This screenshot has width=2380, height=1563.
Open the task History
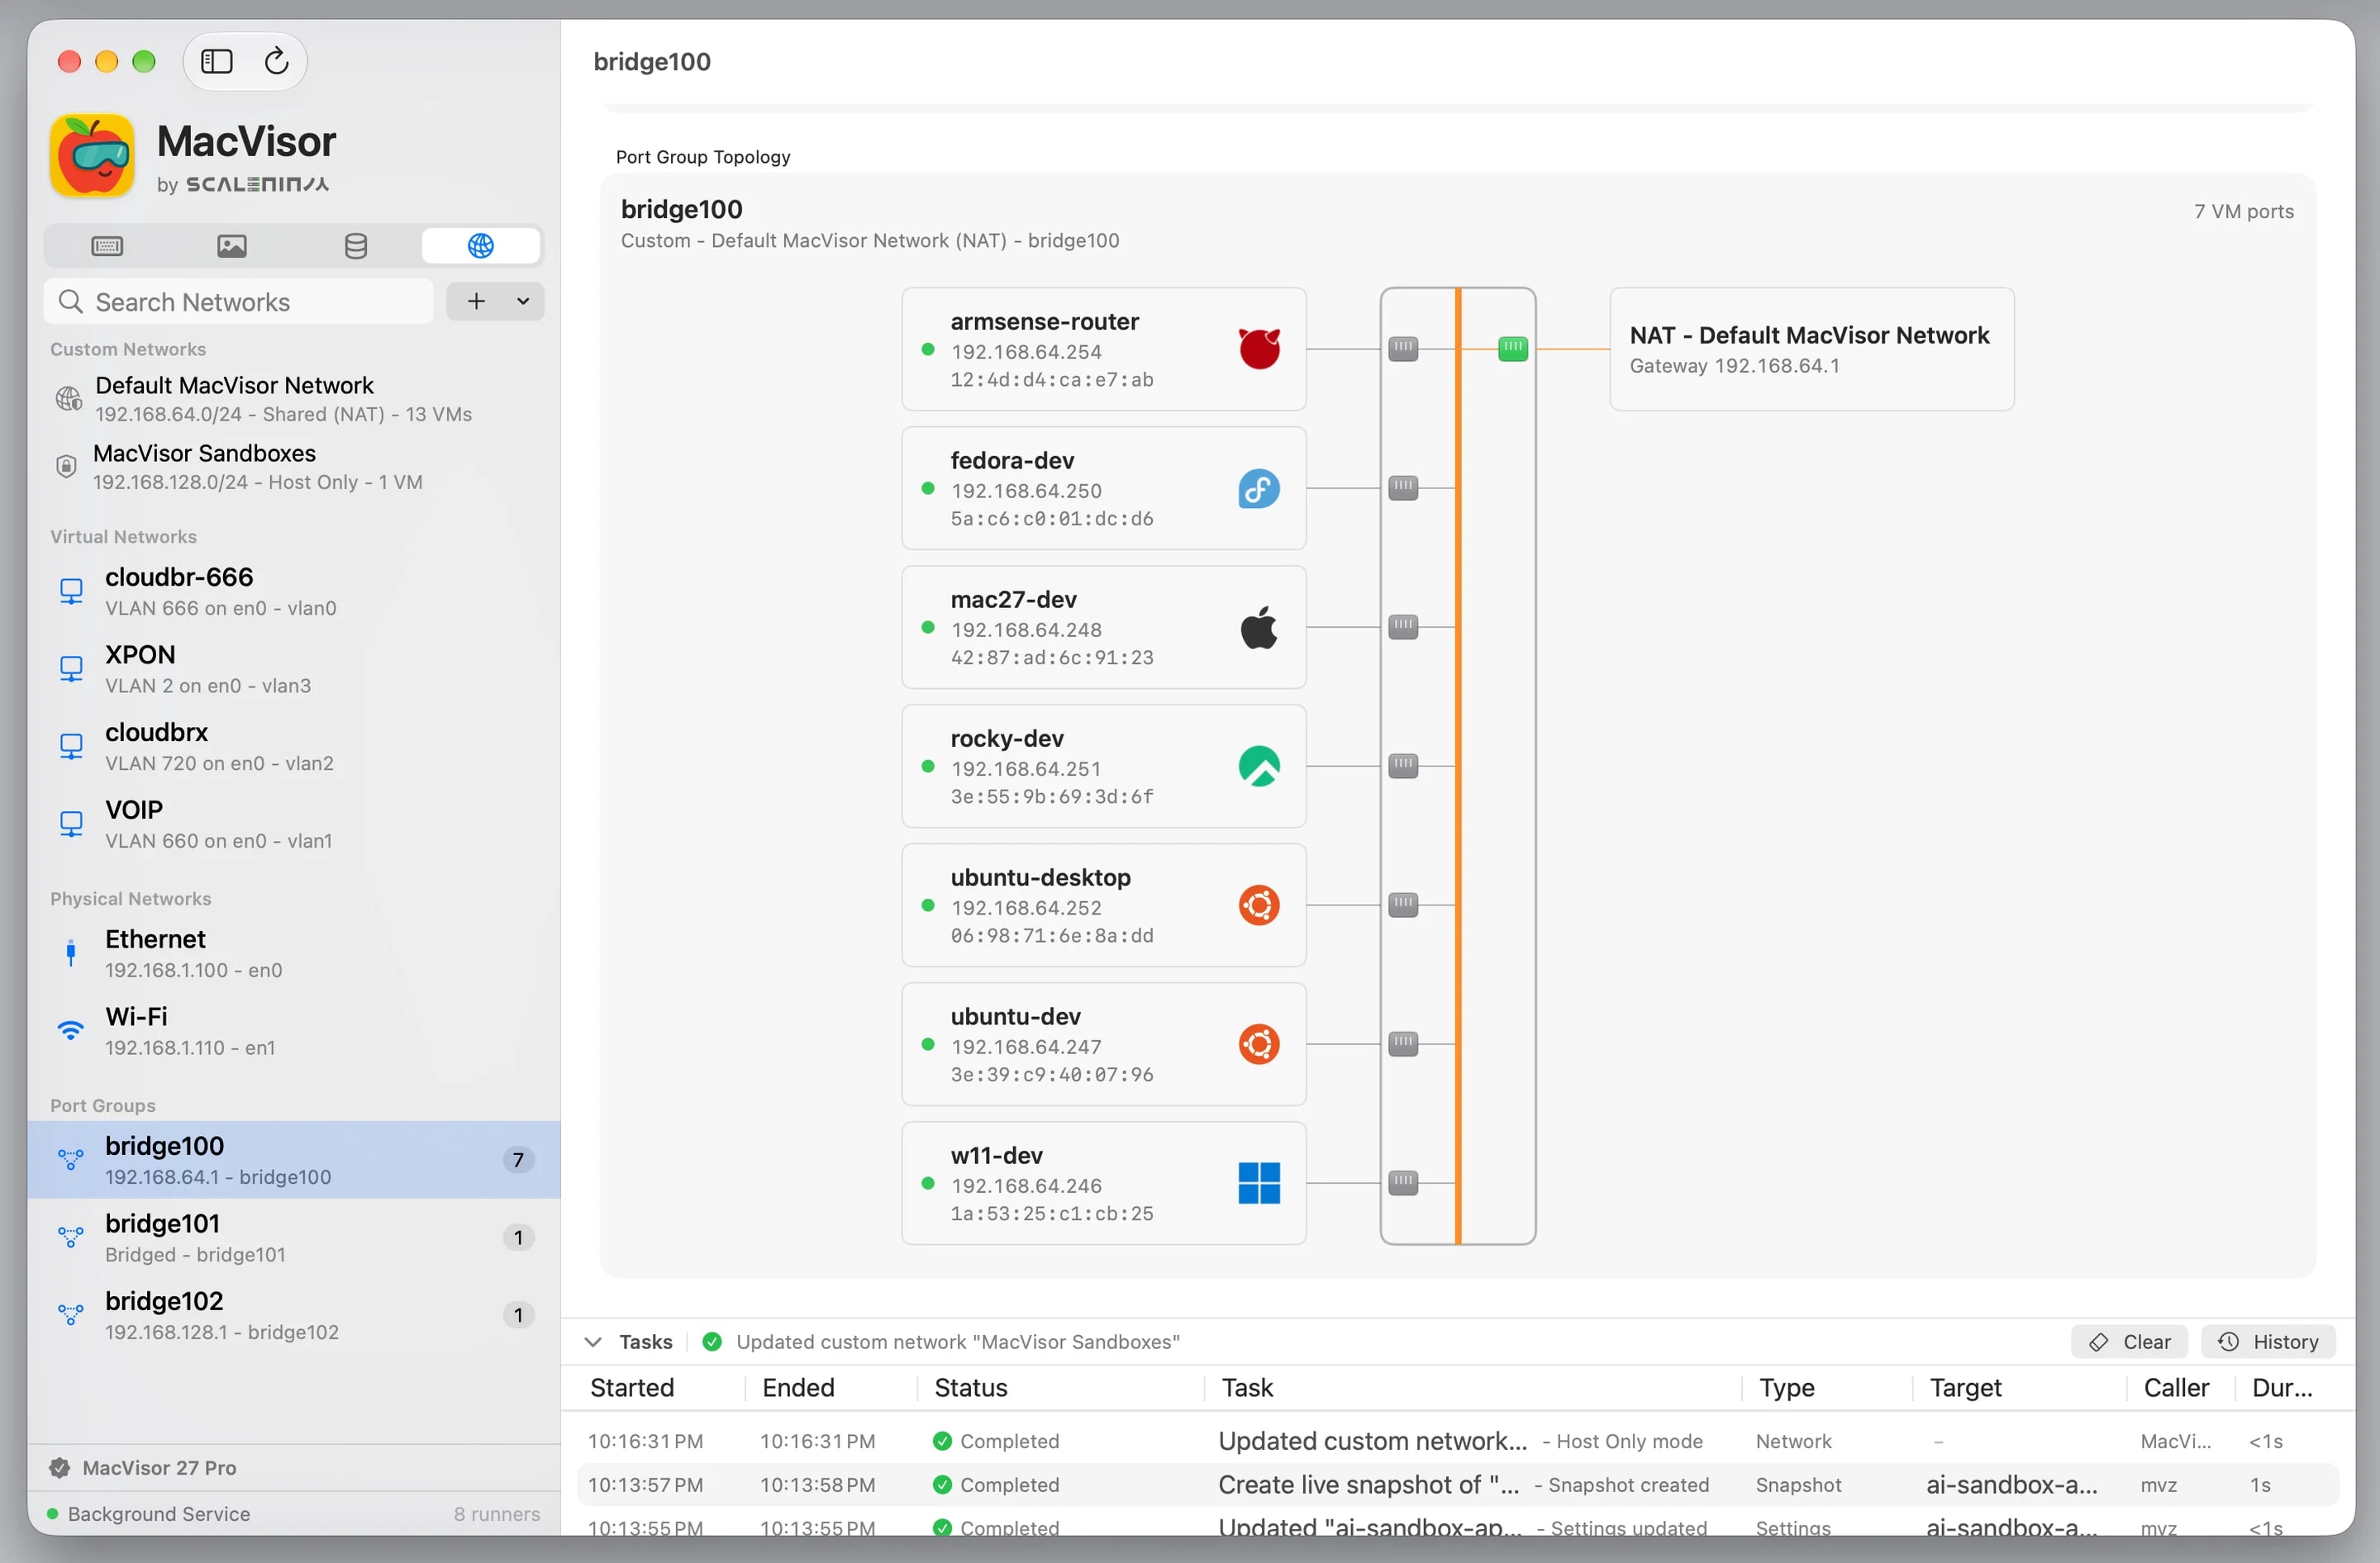(x=2268, y=1341)
